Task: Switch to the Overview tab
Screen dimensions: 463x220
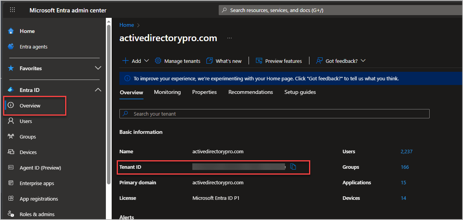Action: [131, 92]
